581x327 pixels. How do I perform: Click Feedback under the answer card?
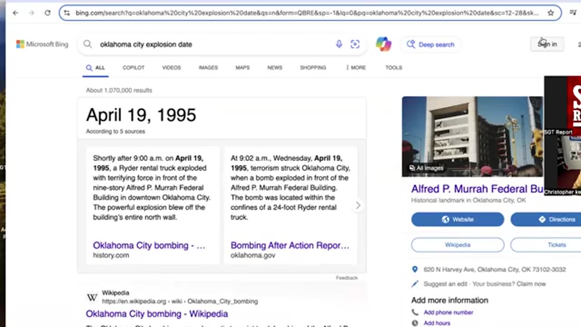(347, 277)
